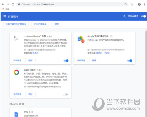Click the 文档 app blue document icon
This screenshot has height=117, width=147.
[x=16, y=114]
